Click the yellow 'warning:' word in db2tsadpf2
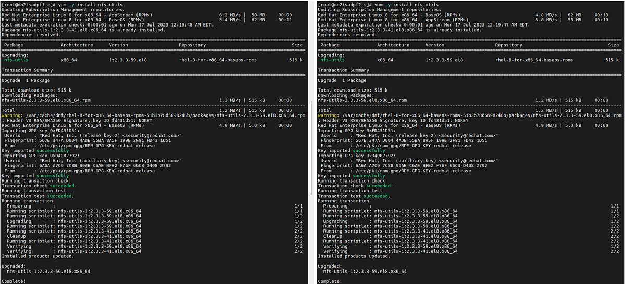Viewport: 625px width, 284px height. (x=329, y=115)
